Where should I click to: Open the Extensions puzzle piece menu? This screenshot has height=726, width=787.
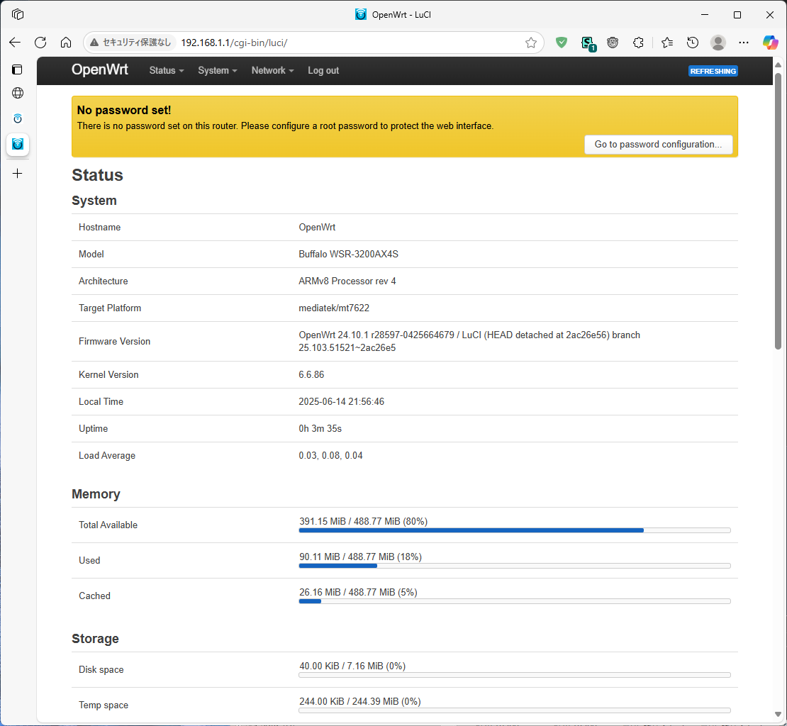638,43
